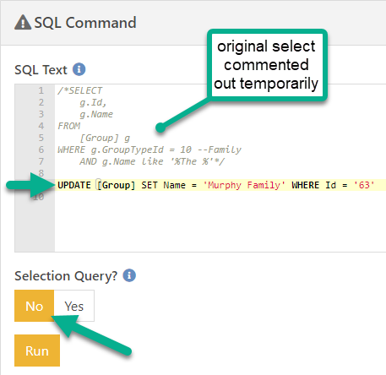
Task: Click the [Group] g line
Action: (x=105, y=138)
